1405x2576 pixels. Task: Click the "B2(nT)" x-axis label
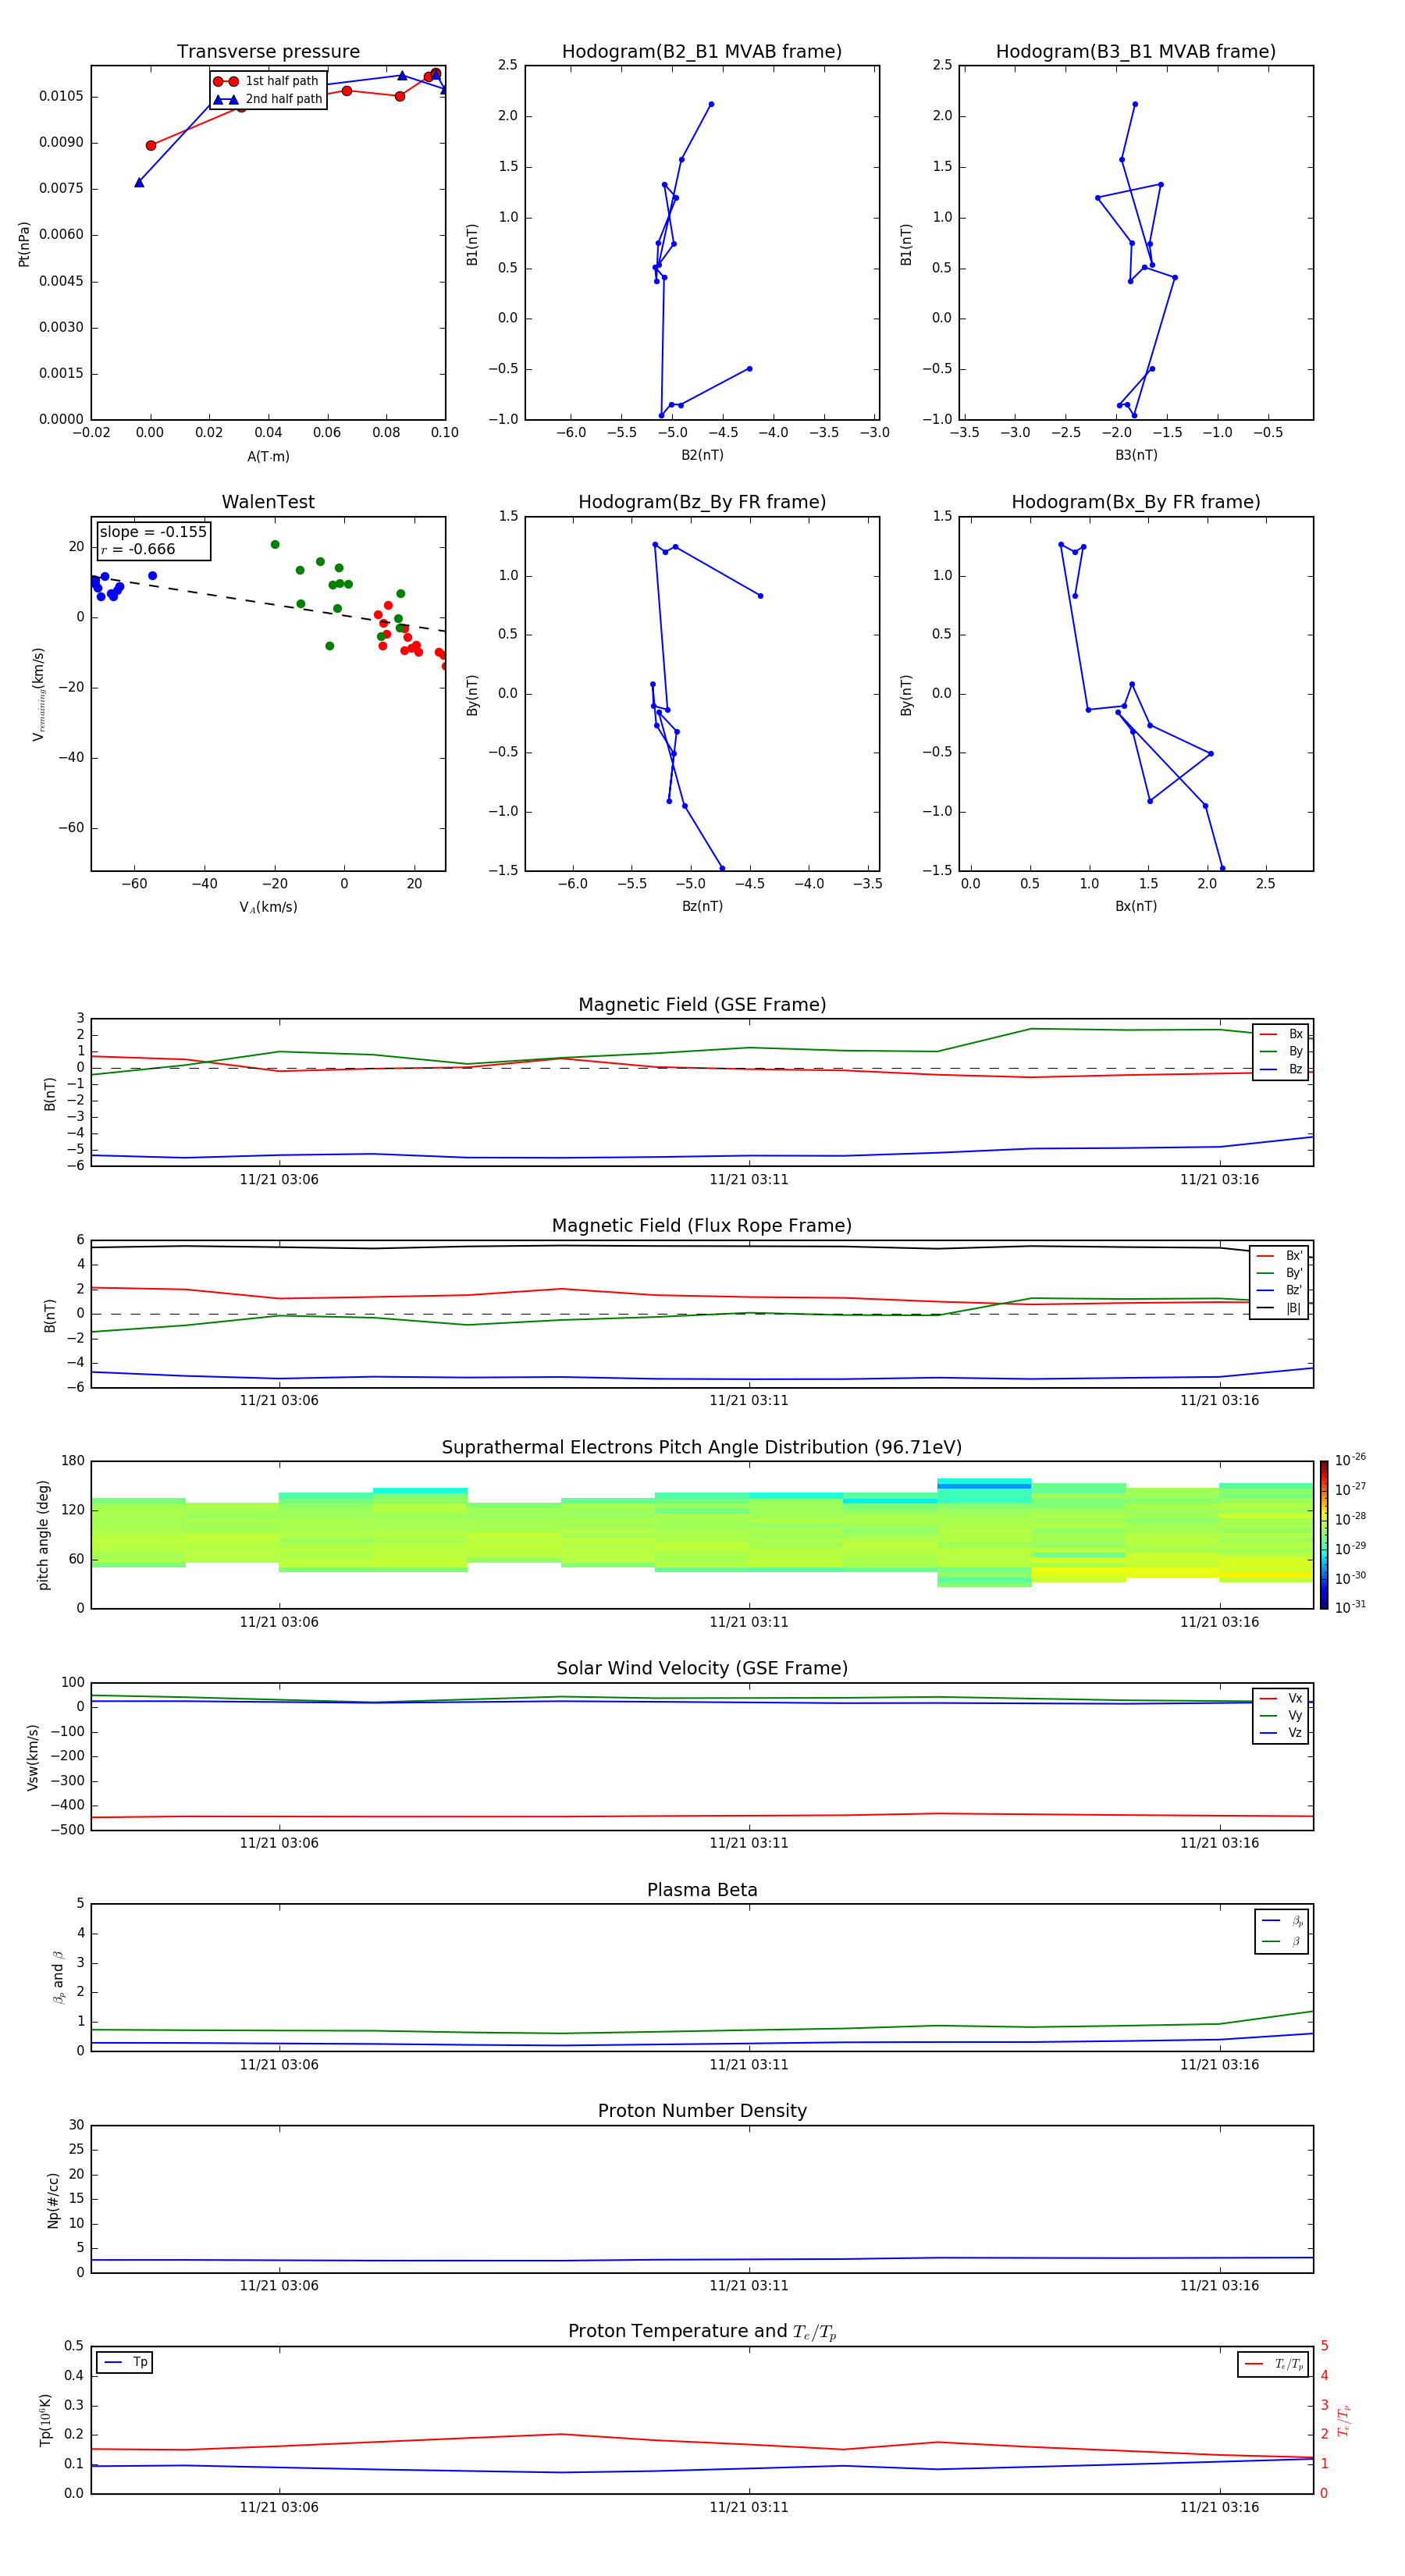[702, 455]
